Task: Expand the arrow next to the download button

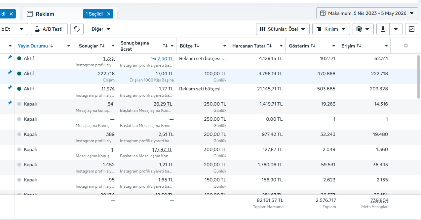Action: pos(396,29)
